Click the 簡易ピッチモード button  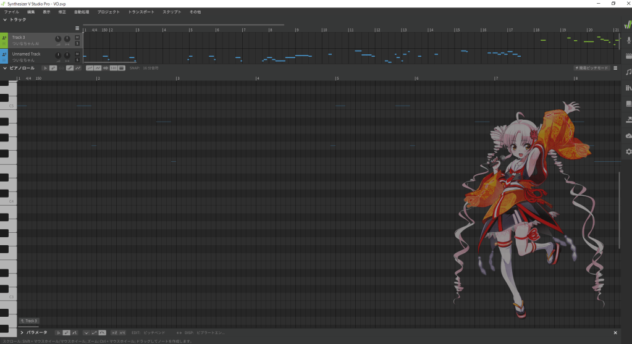click(x=592, y=68)
